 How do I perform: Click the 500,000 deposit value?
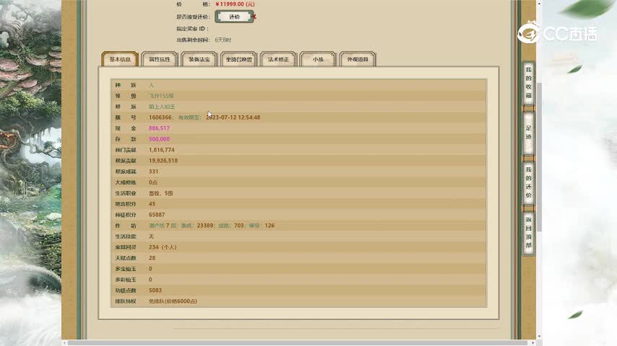[x=159, y=139]
